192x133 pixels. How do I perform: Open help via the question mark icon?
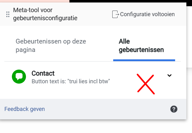174,109
